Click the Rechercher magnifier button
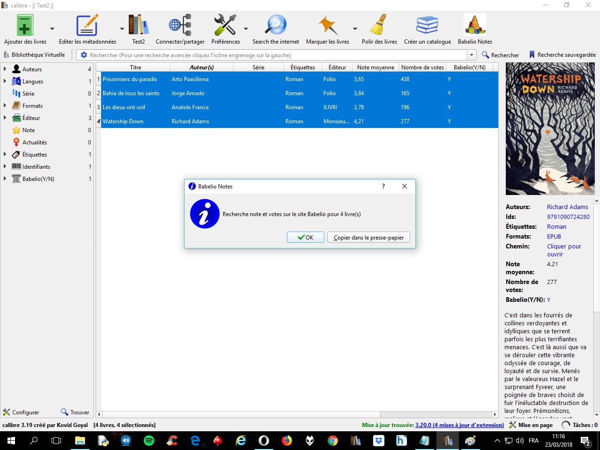This screenshot has height=450, width=600. point(500,55)
